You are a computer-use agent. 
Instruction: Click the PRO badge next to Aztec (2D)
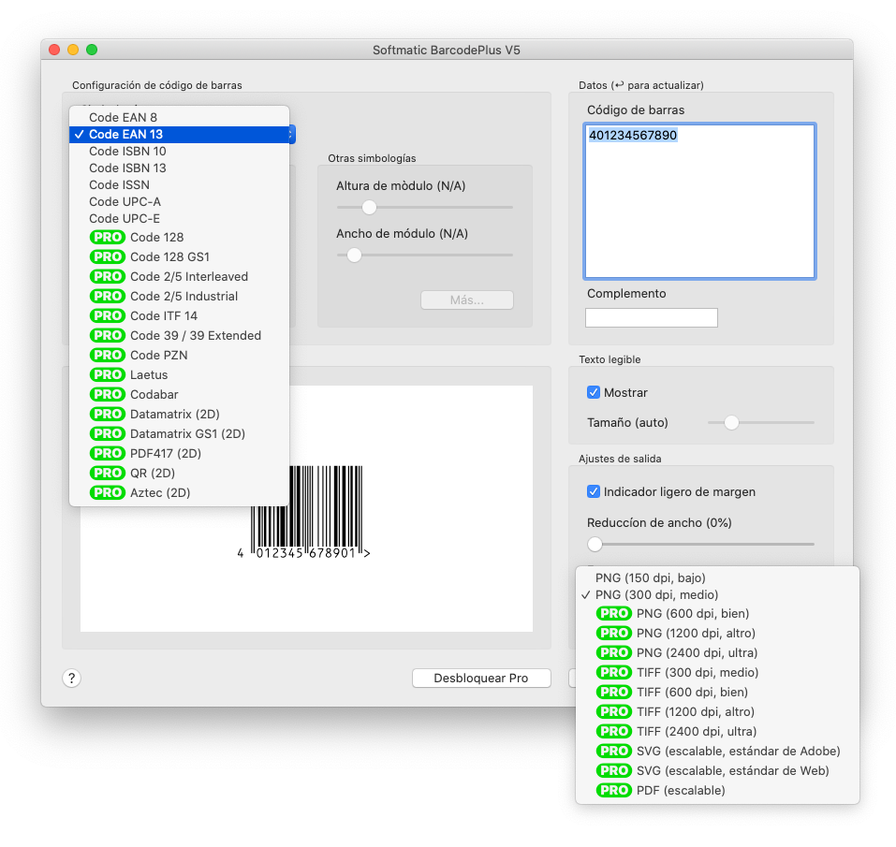pos(108,492)
